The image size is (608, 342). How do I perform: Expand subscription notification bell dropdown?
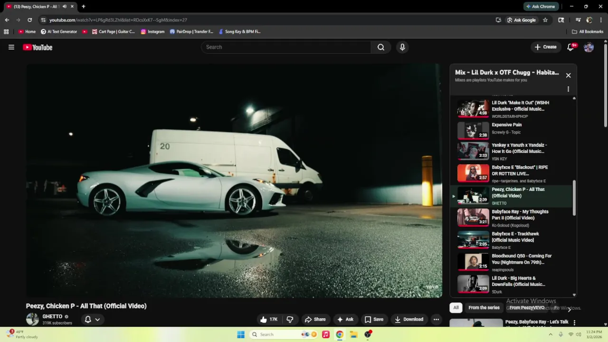click(x=92, y=319)
